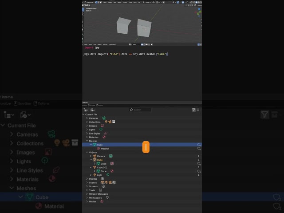Expand the Collections category
The image size is (284, 213).
point(87,122)
